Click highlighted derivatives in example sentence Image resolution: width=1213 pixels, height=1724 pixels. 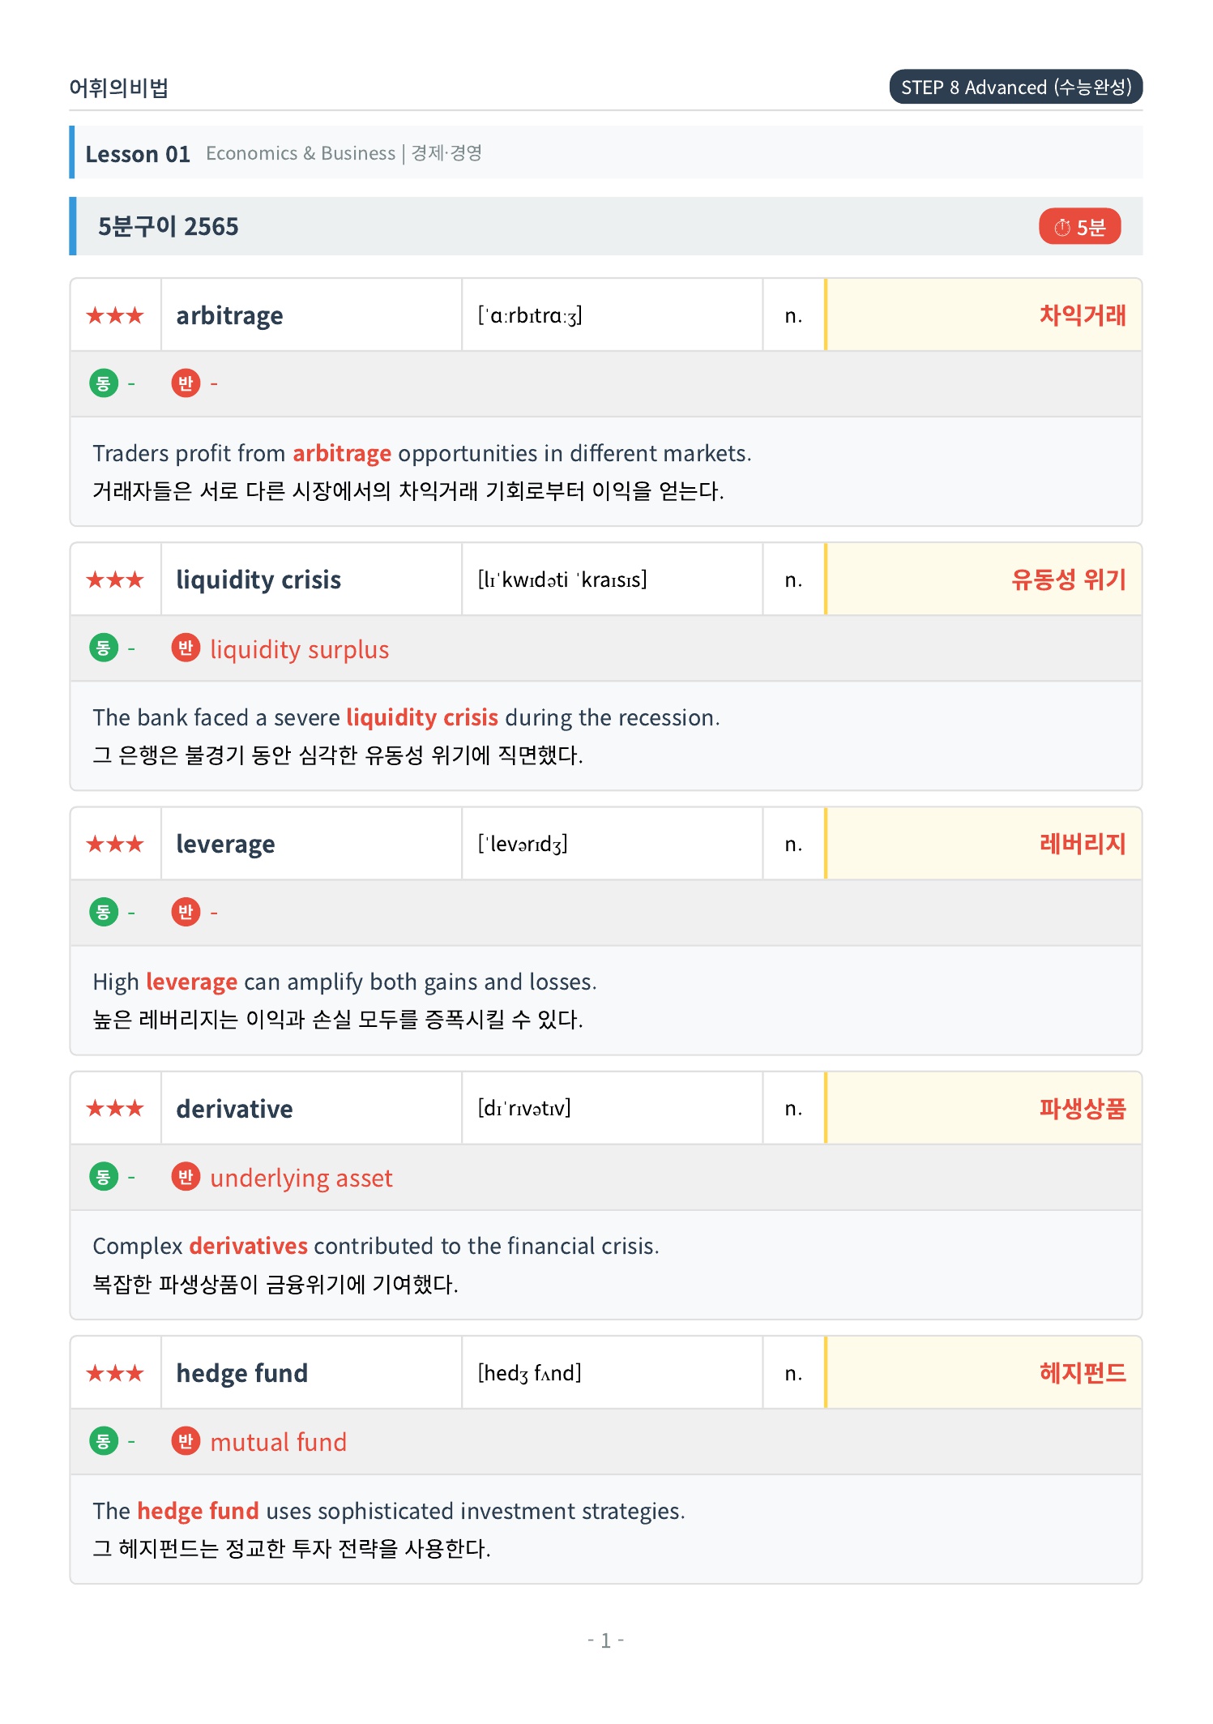point(249,1246)
